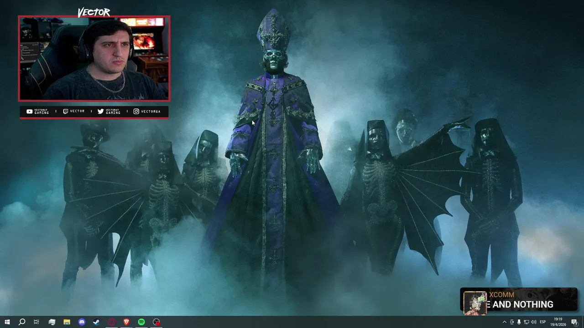Switch the ESP input language indicator

542,322
